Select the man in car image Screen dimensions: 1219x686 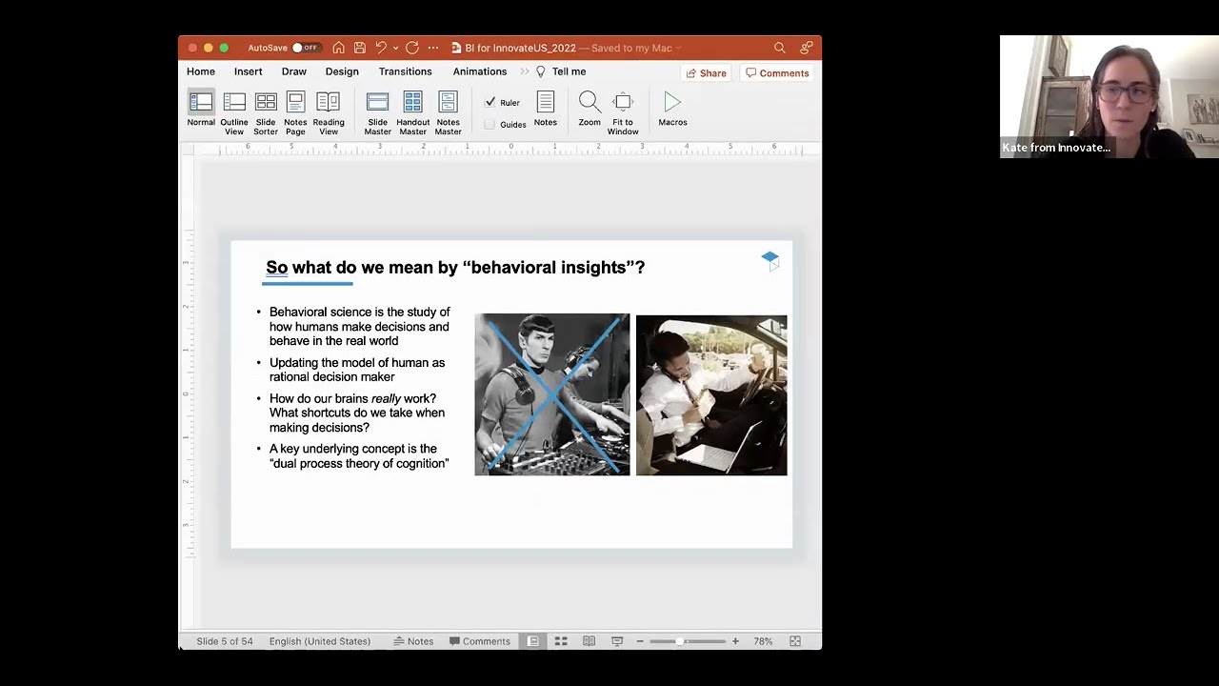(x=711, y=395)
